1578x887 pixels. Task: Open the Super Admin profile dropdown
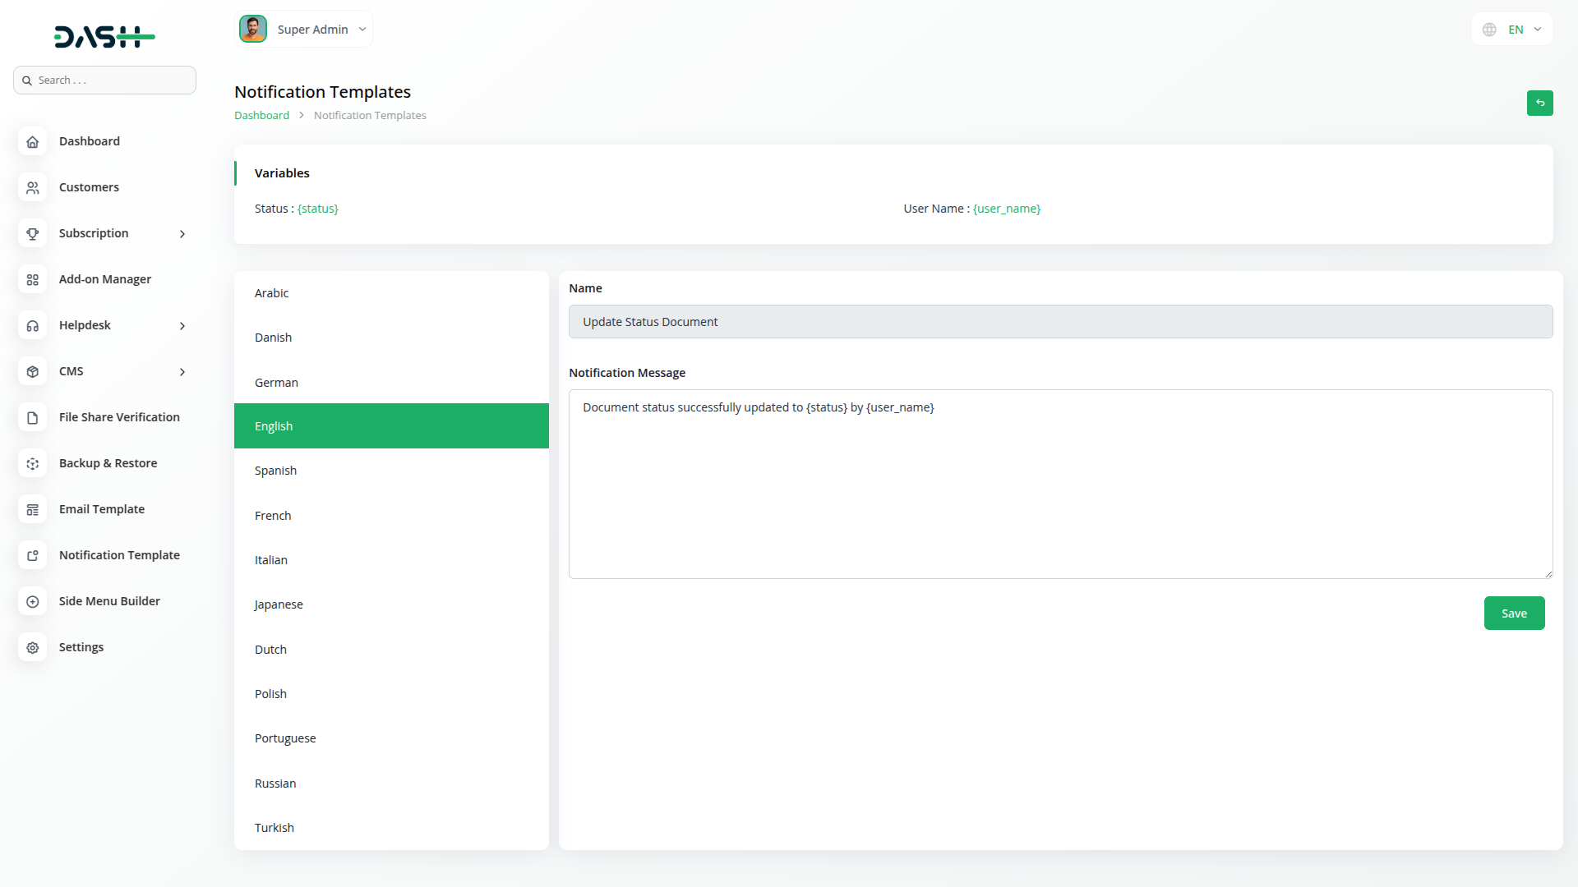click(303, 30)
